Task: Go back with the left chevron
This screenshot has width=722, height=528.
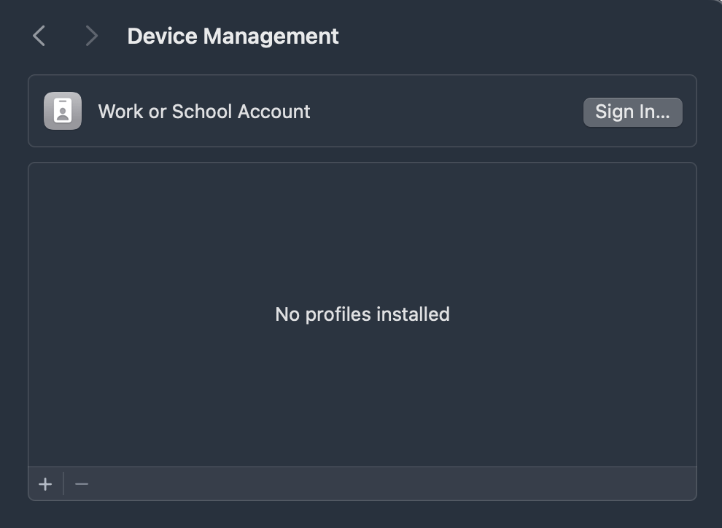Action: [x=39, y=36]
